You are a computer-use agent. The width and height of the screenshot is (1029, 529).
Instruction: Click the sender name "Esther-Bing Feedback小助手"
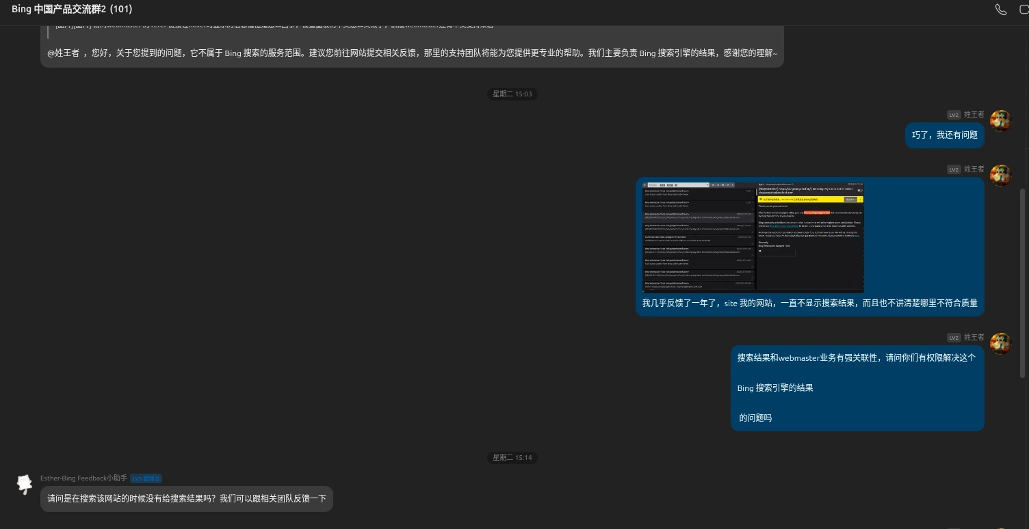(x=83, y=478)
